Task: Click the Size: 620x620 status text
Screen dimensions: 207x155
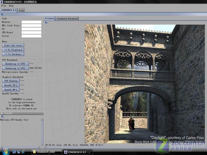Action: (x=80, y=145)
